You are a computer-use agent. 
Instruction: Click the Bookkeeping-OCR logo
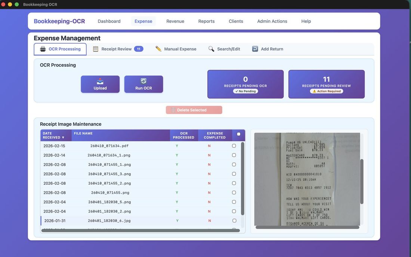point(59,21)
